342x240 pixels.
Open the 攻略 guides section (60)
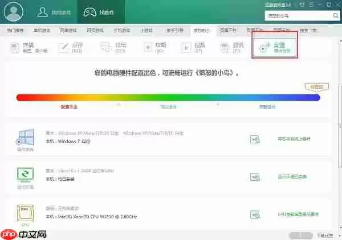[x=155, y=48]
